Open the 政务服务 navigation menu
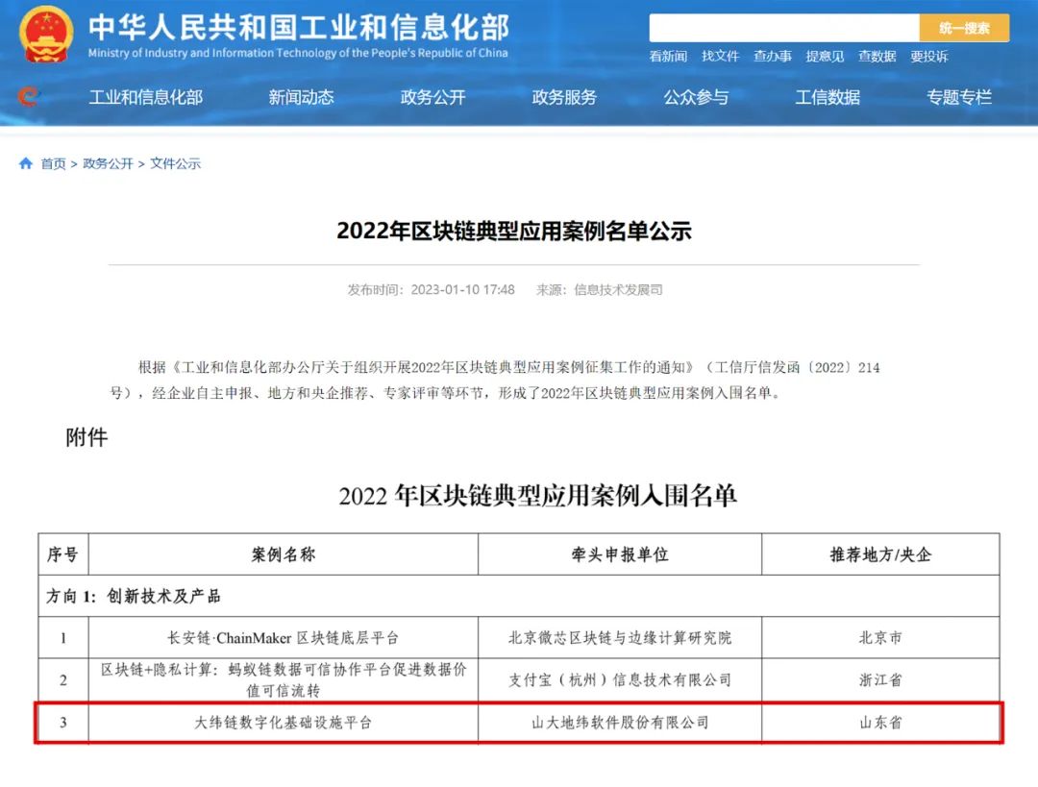This screenshot has height=787, width=1038. point(564,97)
